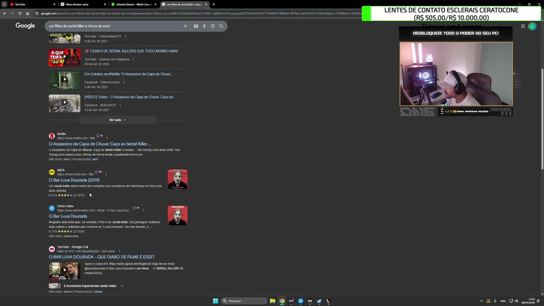Viewport: 544px width, 306px height.
Task: Open Chrome from the taskbar
Action: pos(282,301)
